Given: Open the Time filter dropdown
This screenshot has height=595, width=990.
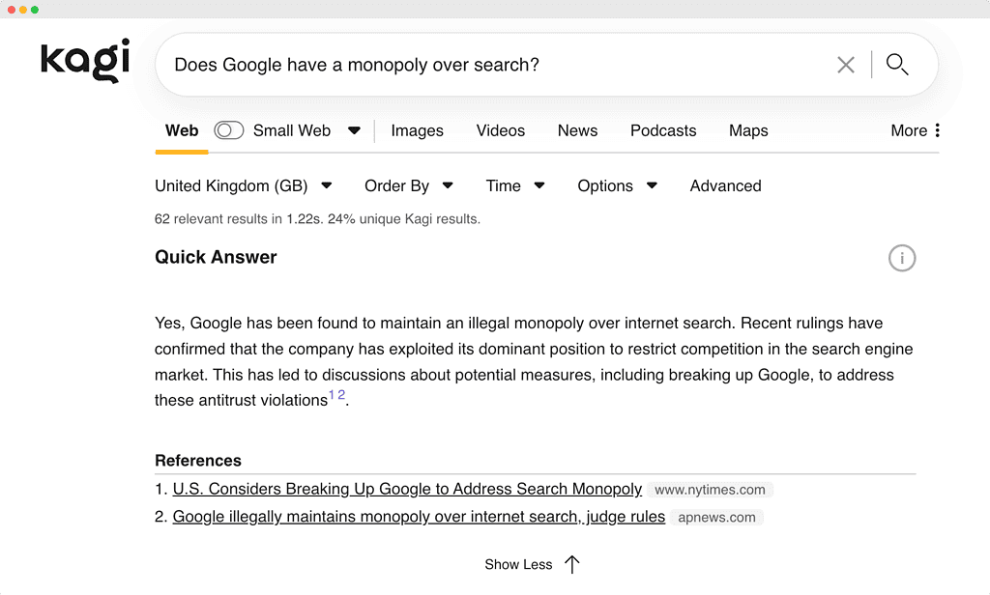Looking at the screenshot, I should (514, 185).
